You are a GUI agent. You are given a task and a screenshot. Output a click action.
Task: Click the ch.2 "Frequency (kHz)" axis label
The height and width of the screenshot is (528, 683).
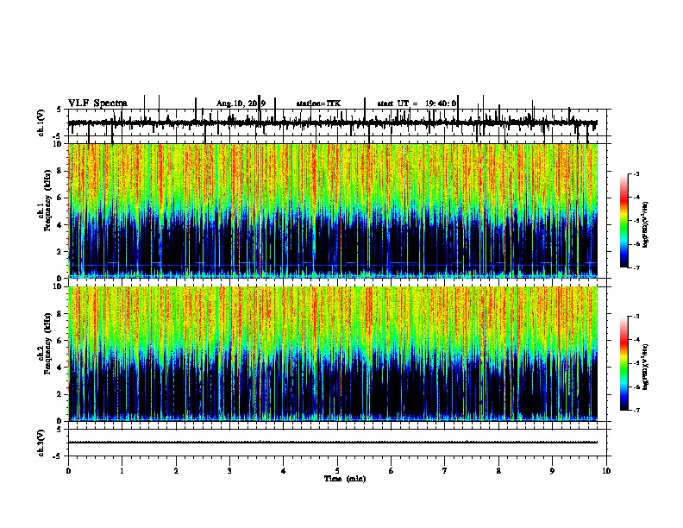pyautogui.click(x=47, y=343)
